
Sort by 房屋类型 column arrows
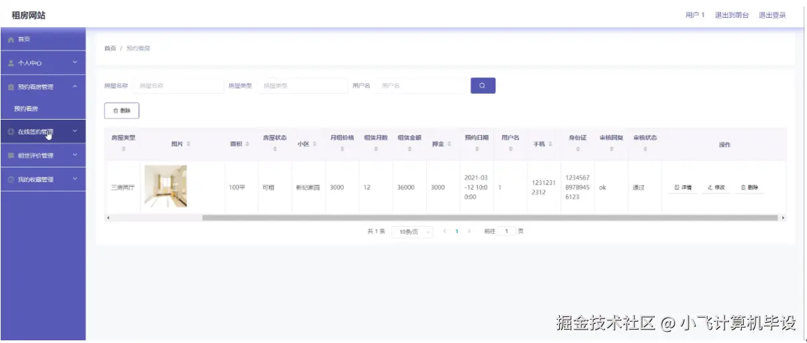coord(123,150)
